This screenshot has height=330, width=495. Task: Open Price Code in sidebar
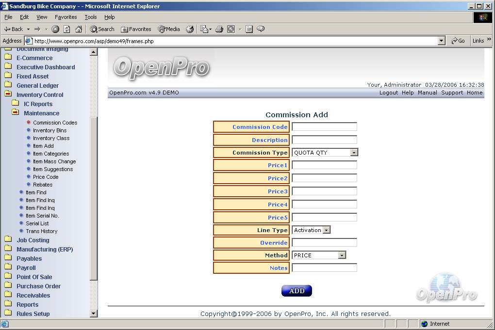pos(46,177)
